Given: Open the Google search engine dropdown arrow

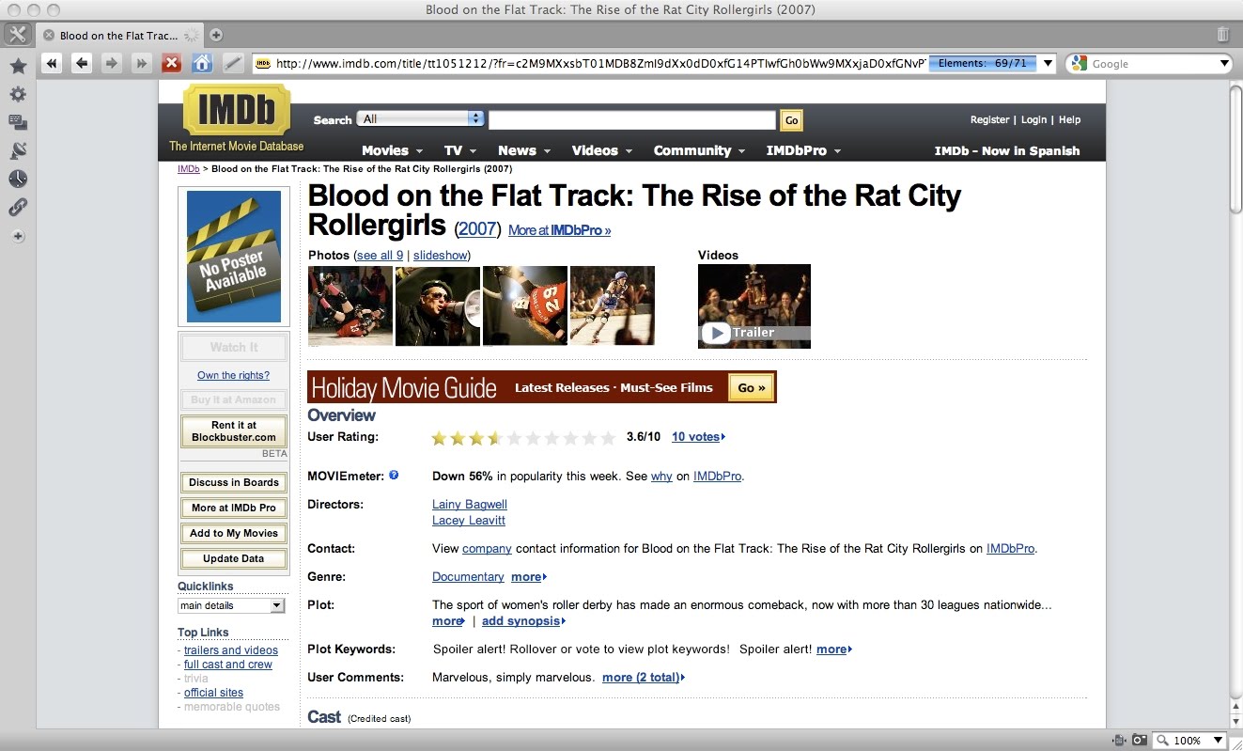Looking at the screenshot, I should 1224,63.
